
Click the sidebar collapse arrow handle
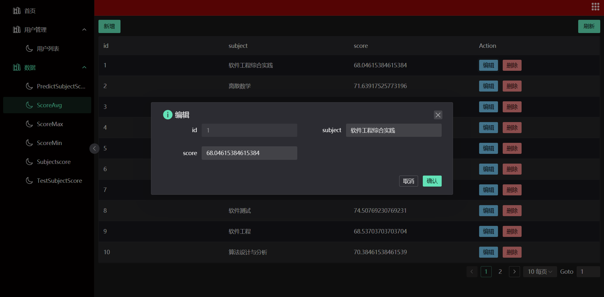click(x=94, y=148)
